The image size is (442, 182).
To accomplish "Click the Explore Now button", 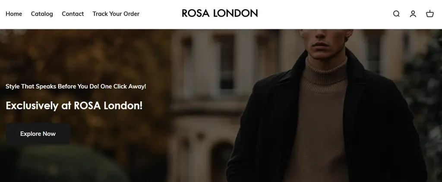I will [x=38, y=134].
